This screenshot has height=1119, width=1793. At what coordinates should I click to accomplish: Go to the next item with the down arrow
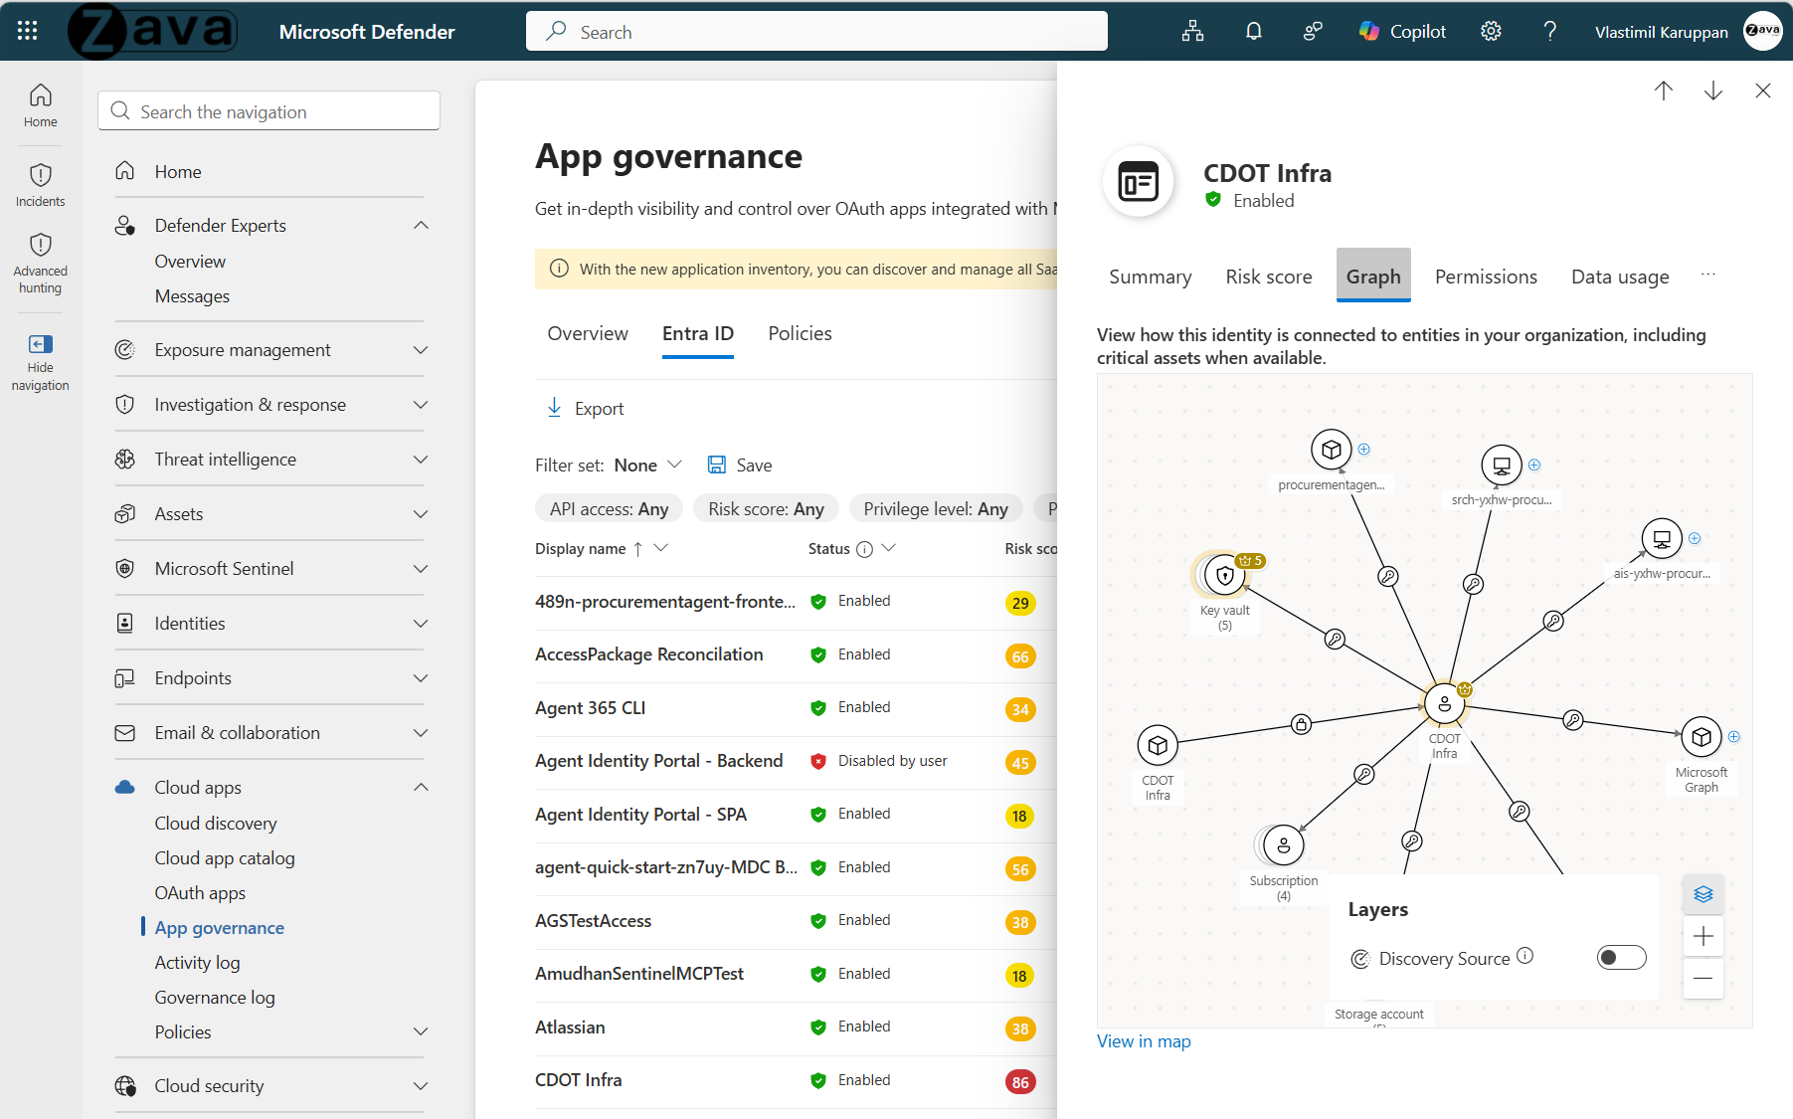1713,91
